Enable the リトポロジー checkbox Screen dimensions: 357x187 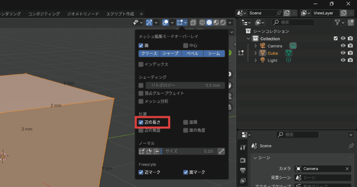141,85
